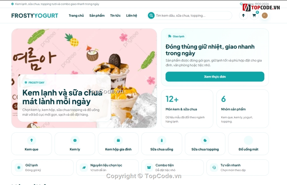Select the Sữa chua uống category
This screenshot has width=287, height=185.
click(162, 144)
